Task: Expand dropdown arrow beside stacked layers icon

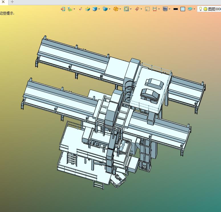Action: point(194,9)
